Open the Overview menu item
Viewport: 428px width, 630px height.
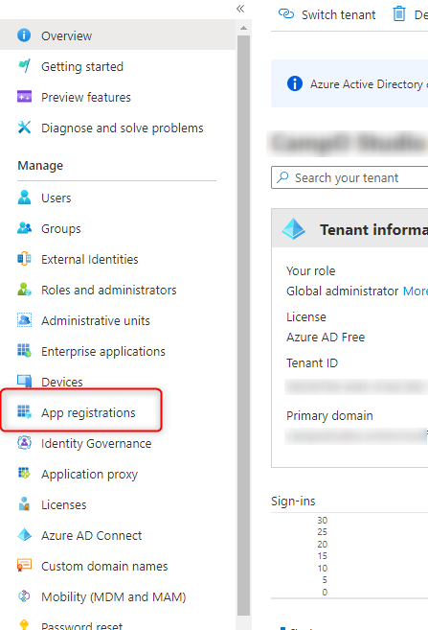pos(118,35)
